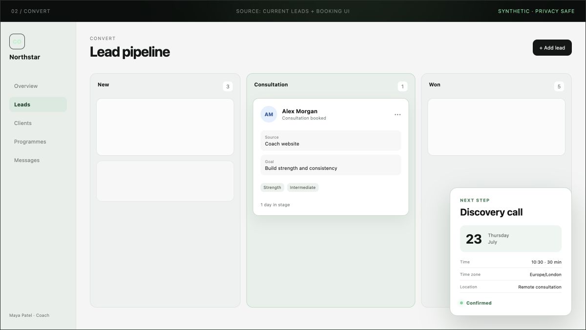
Task: Click the Europe/London time zone value
Action: 545,275
